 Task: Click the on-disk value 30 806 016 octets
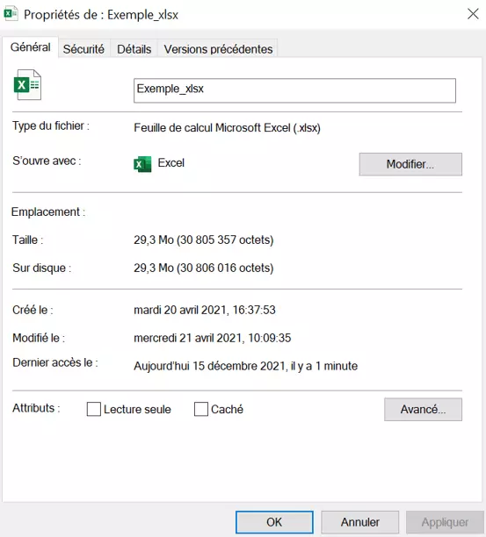(203, 268)
